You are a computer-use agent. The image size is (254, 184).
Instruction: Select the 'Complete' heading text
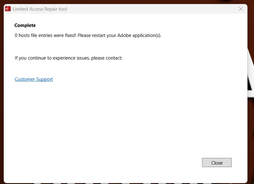pyautogui.click(x=25, y=25)
